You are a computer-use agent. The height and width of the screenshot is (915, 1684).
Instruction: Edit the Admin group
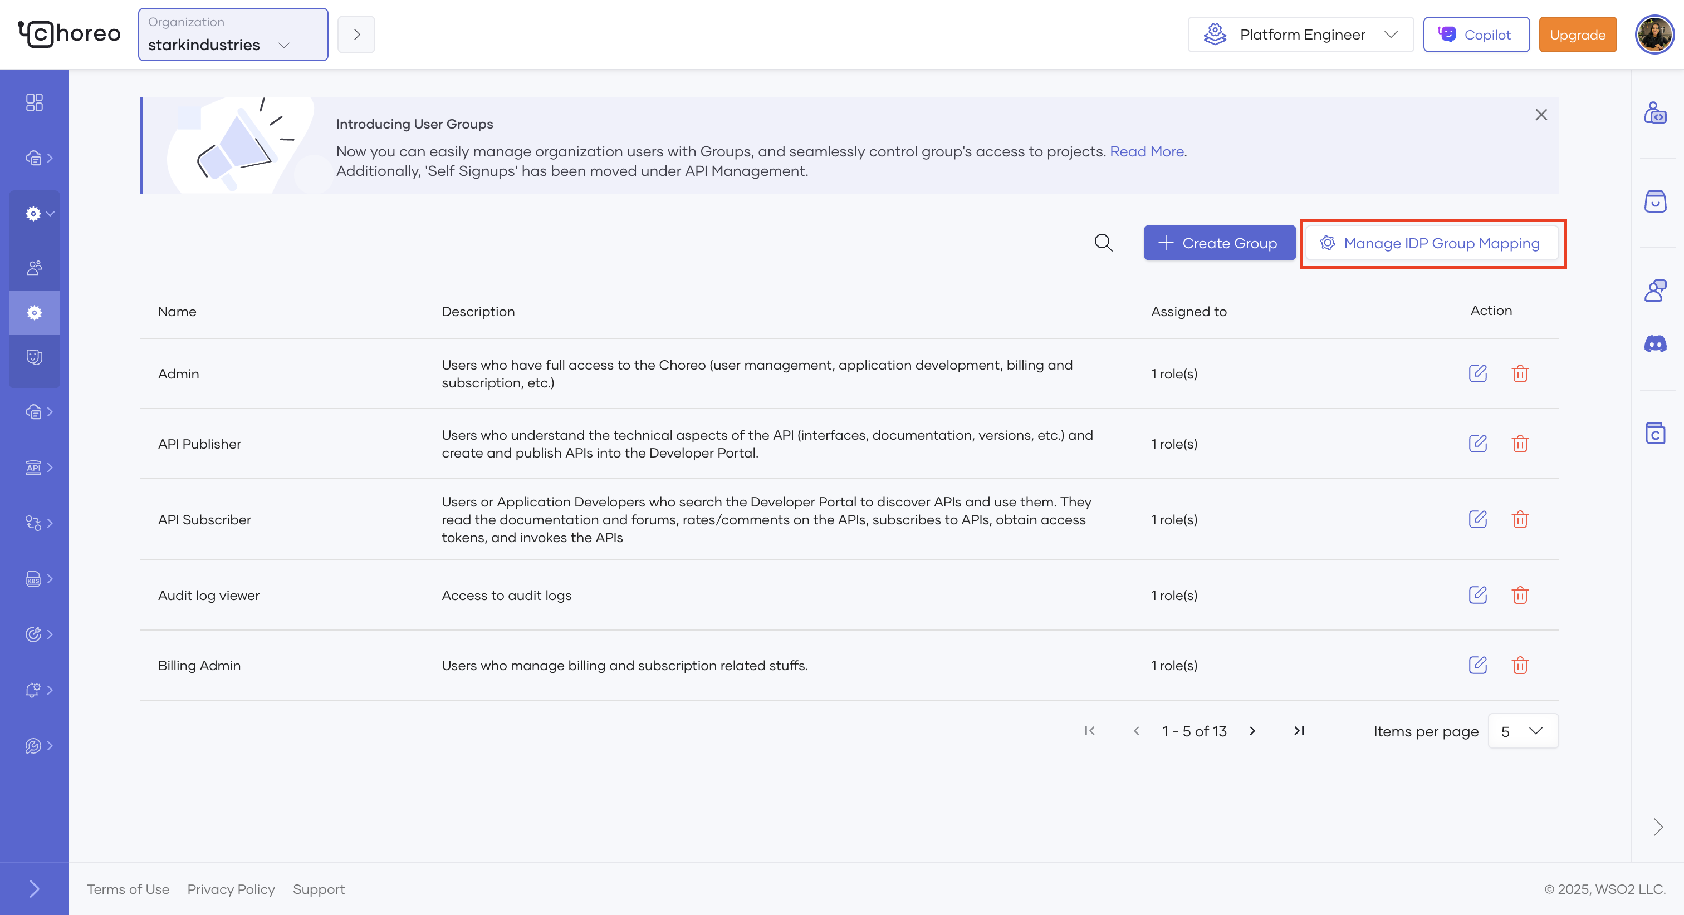1477,373
